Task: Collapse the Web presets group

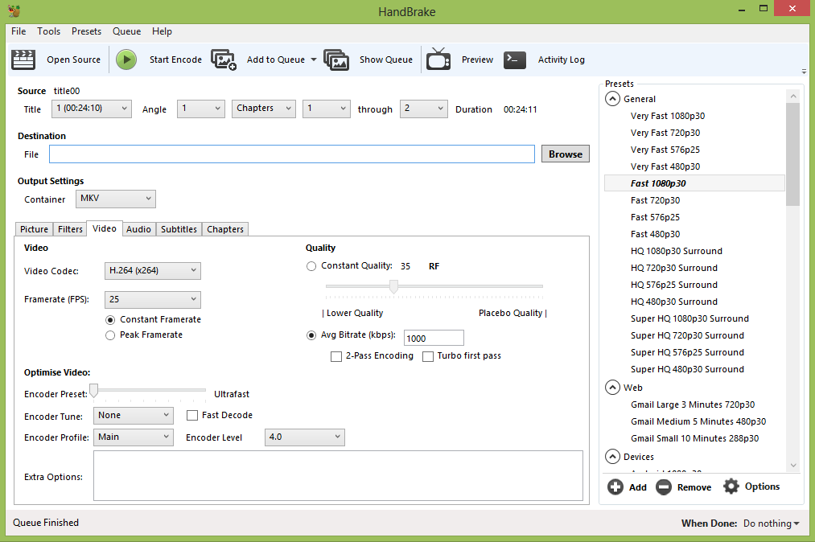Action: point(613,388)
